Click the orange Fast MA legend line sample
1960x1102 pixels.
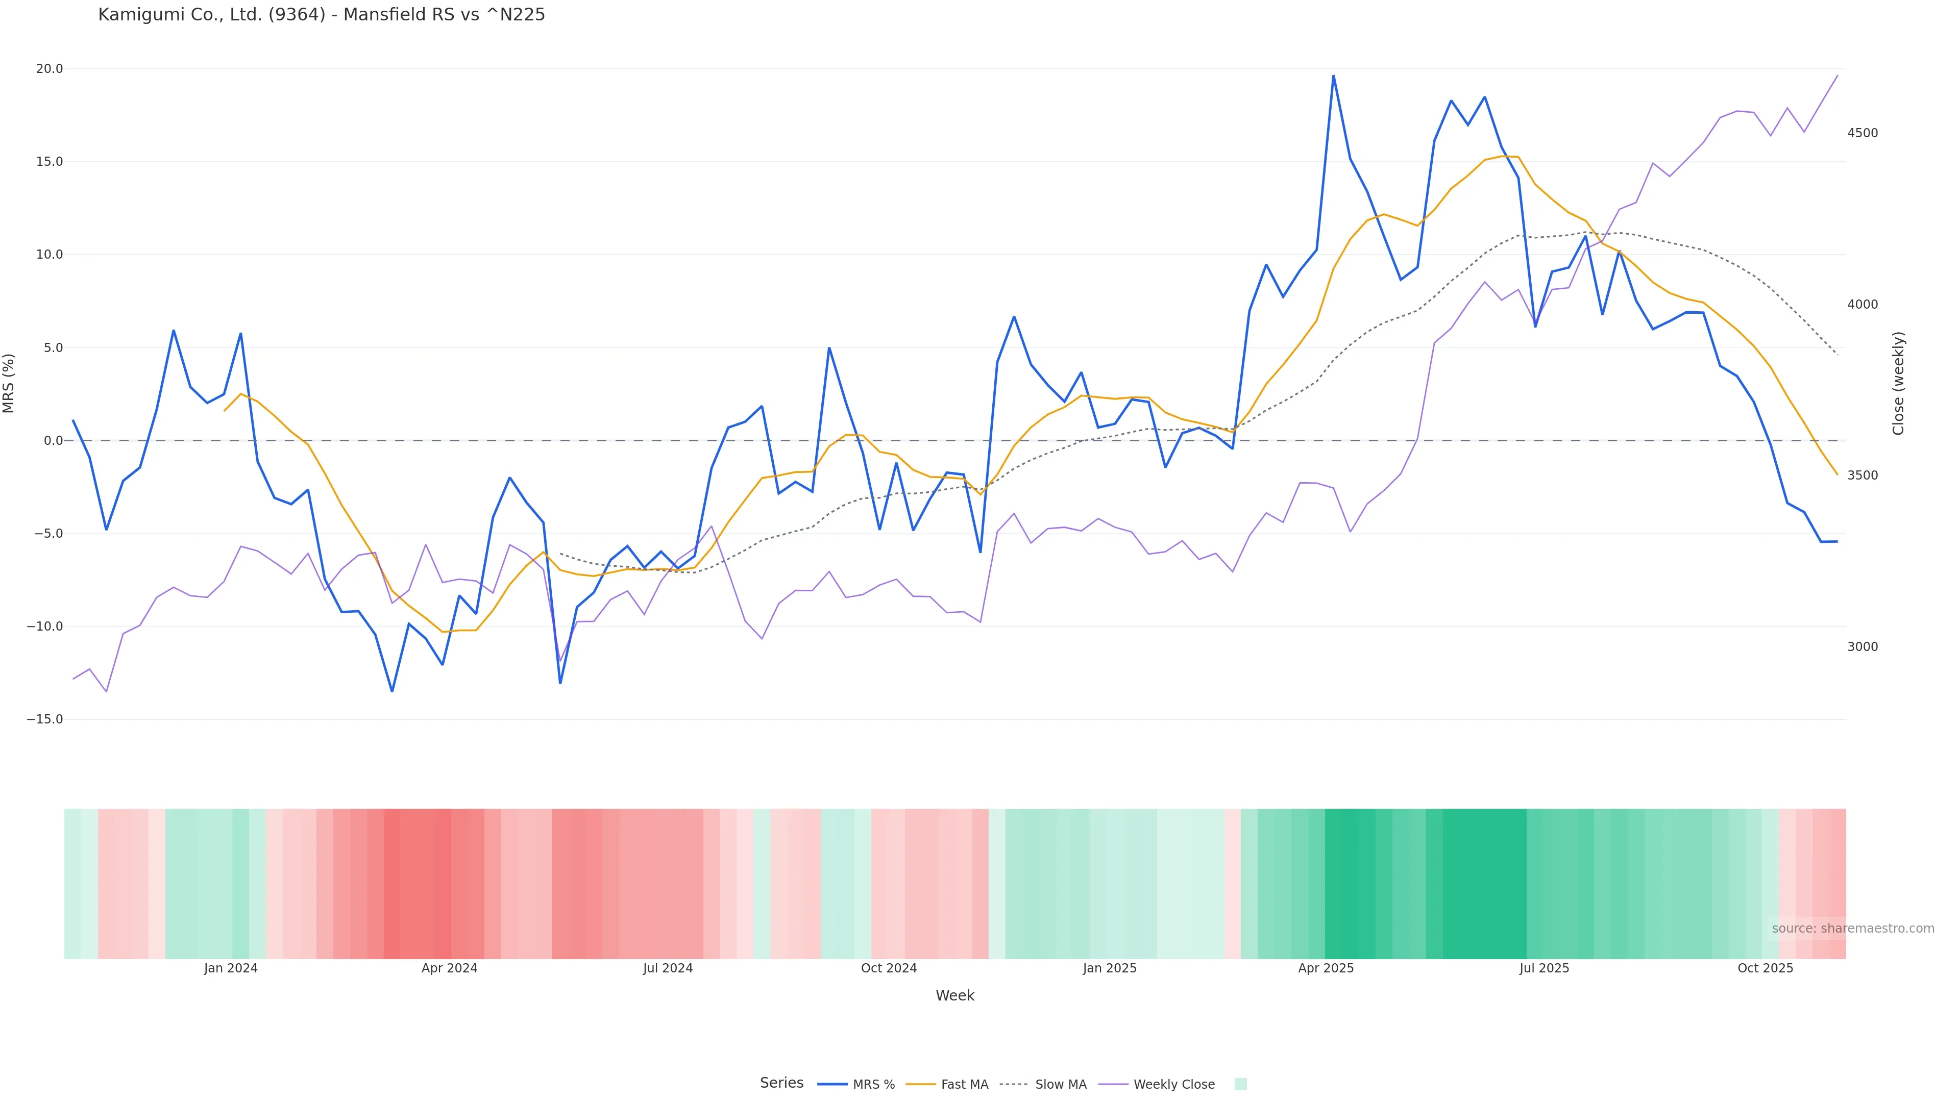pyautogui.click(x=921, y=1085)
